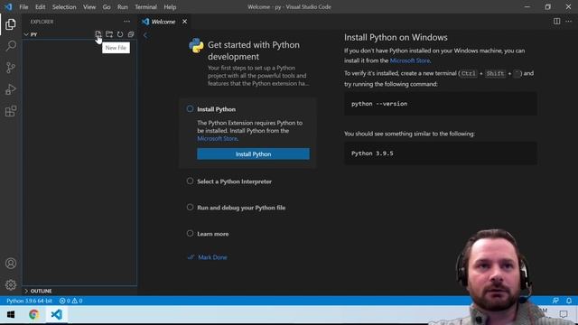Click Visual Studio Code taskbar icon
Viewport: 578px width, 325px height.
coord(56,315)
